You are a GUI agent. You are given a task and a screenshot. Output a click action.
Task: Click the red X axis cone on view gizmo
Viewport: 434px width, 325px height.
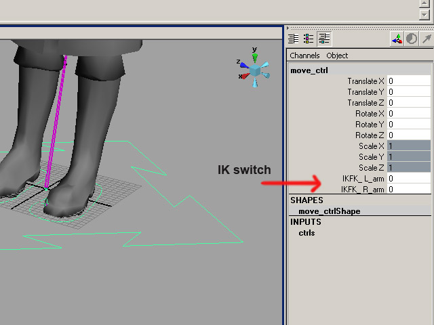(245, 76)
